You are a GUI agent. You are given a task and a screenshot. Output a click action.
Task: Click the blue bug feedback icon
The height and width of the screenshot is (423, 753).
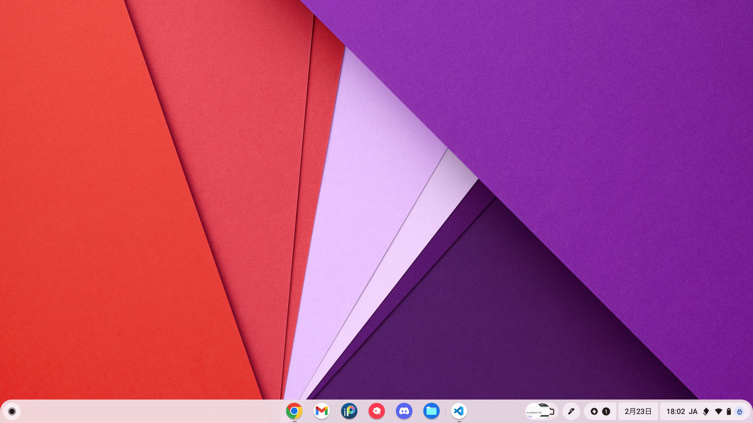coord(740,411)
